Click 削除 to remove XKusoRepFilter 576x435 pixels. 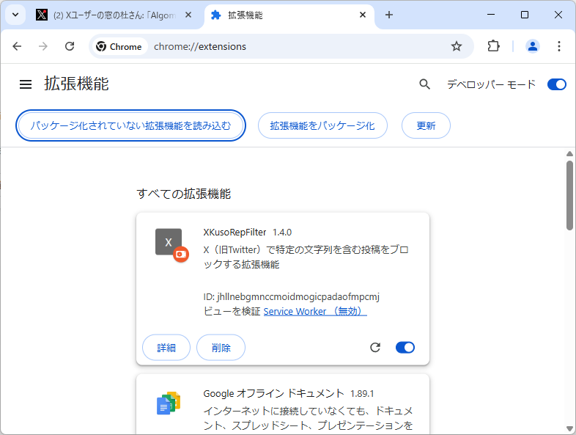pos(221,348)
